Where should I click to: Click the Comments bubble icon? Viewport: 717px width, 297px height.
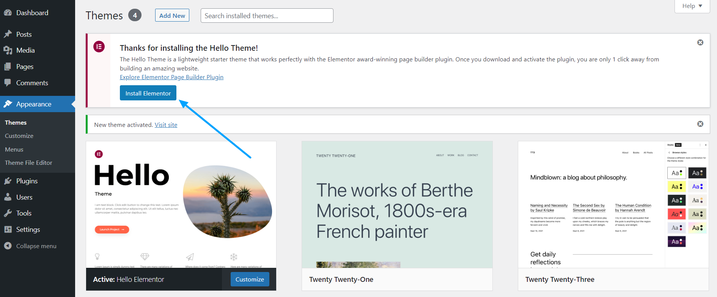(x=8, y=83)
